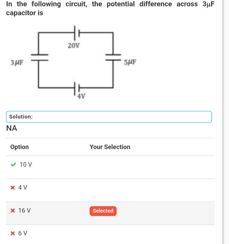Click the red cross beside 16 V

(x=13, y=211)
